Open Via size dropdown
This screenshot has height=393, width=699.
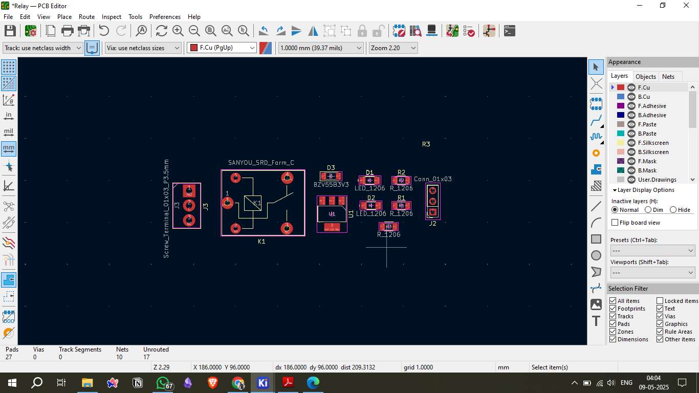pyautogui.click(x=143, y=48)
